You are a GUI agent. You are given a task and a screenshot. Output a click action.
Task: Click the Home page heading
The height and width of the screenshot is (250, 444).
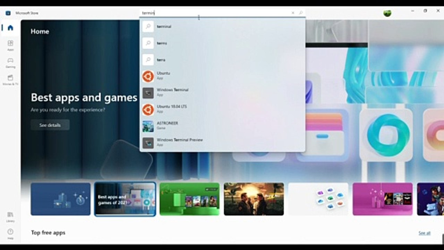coord(40,32)
